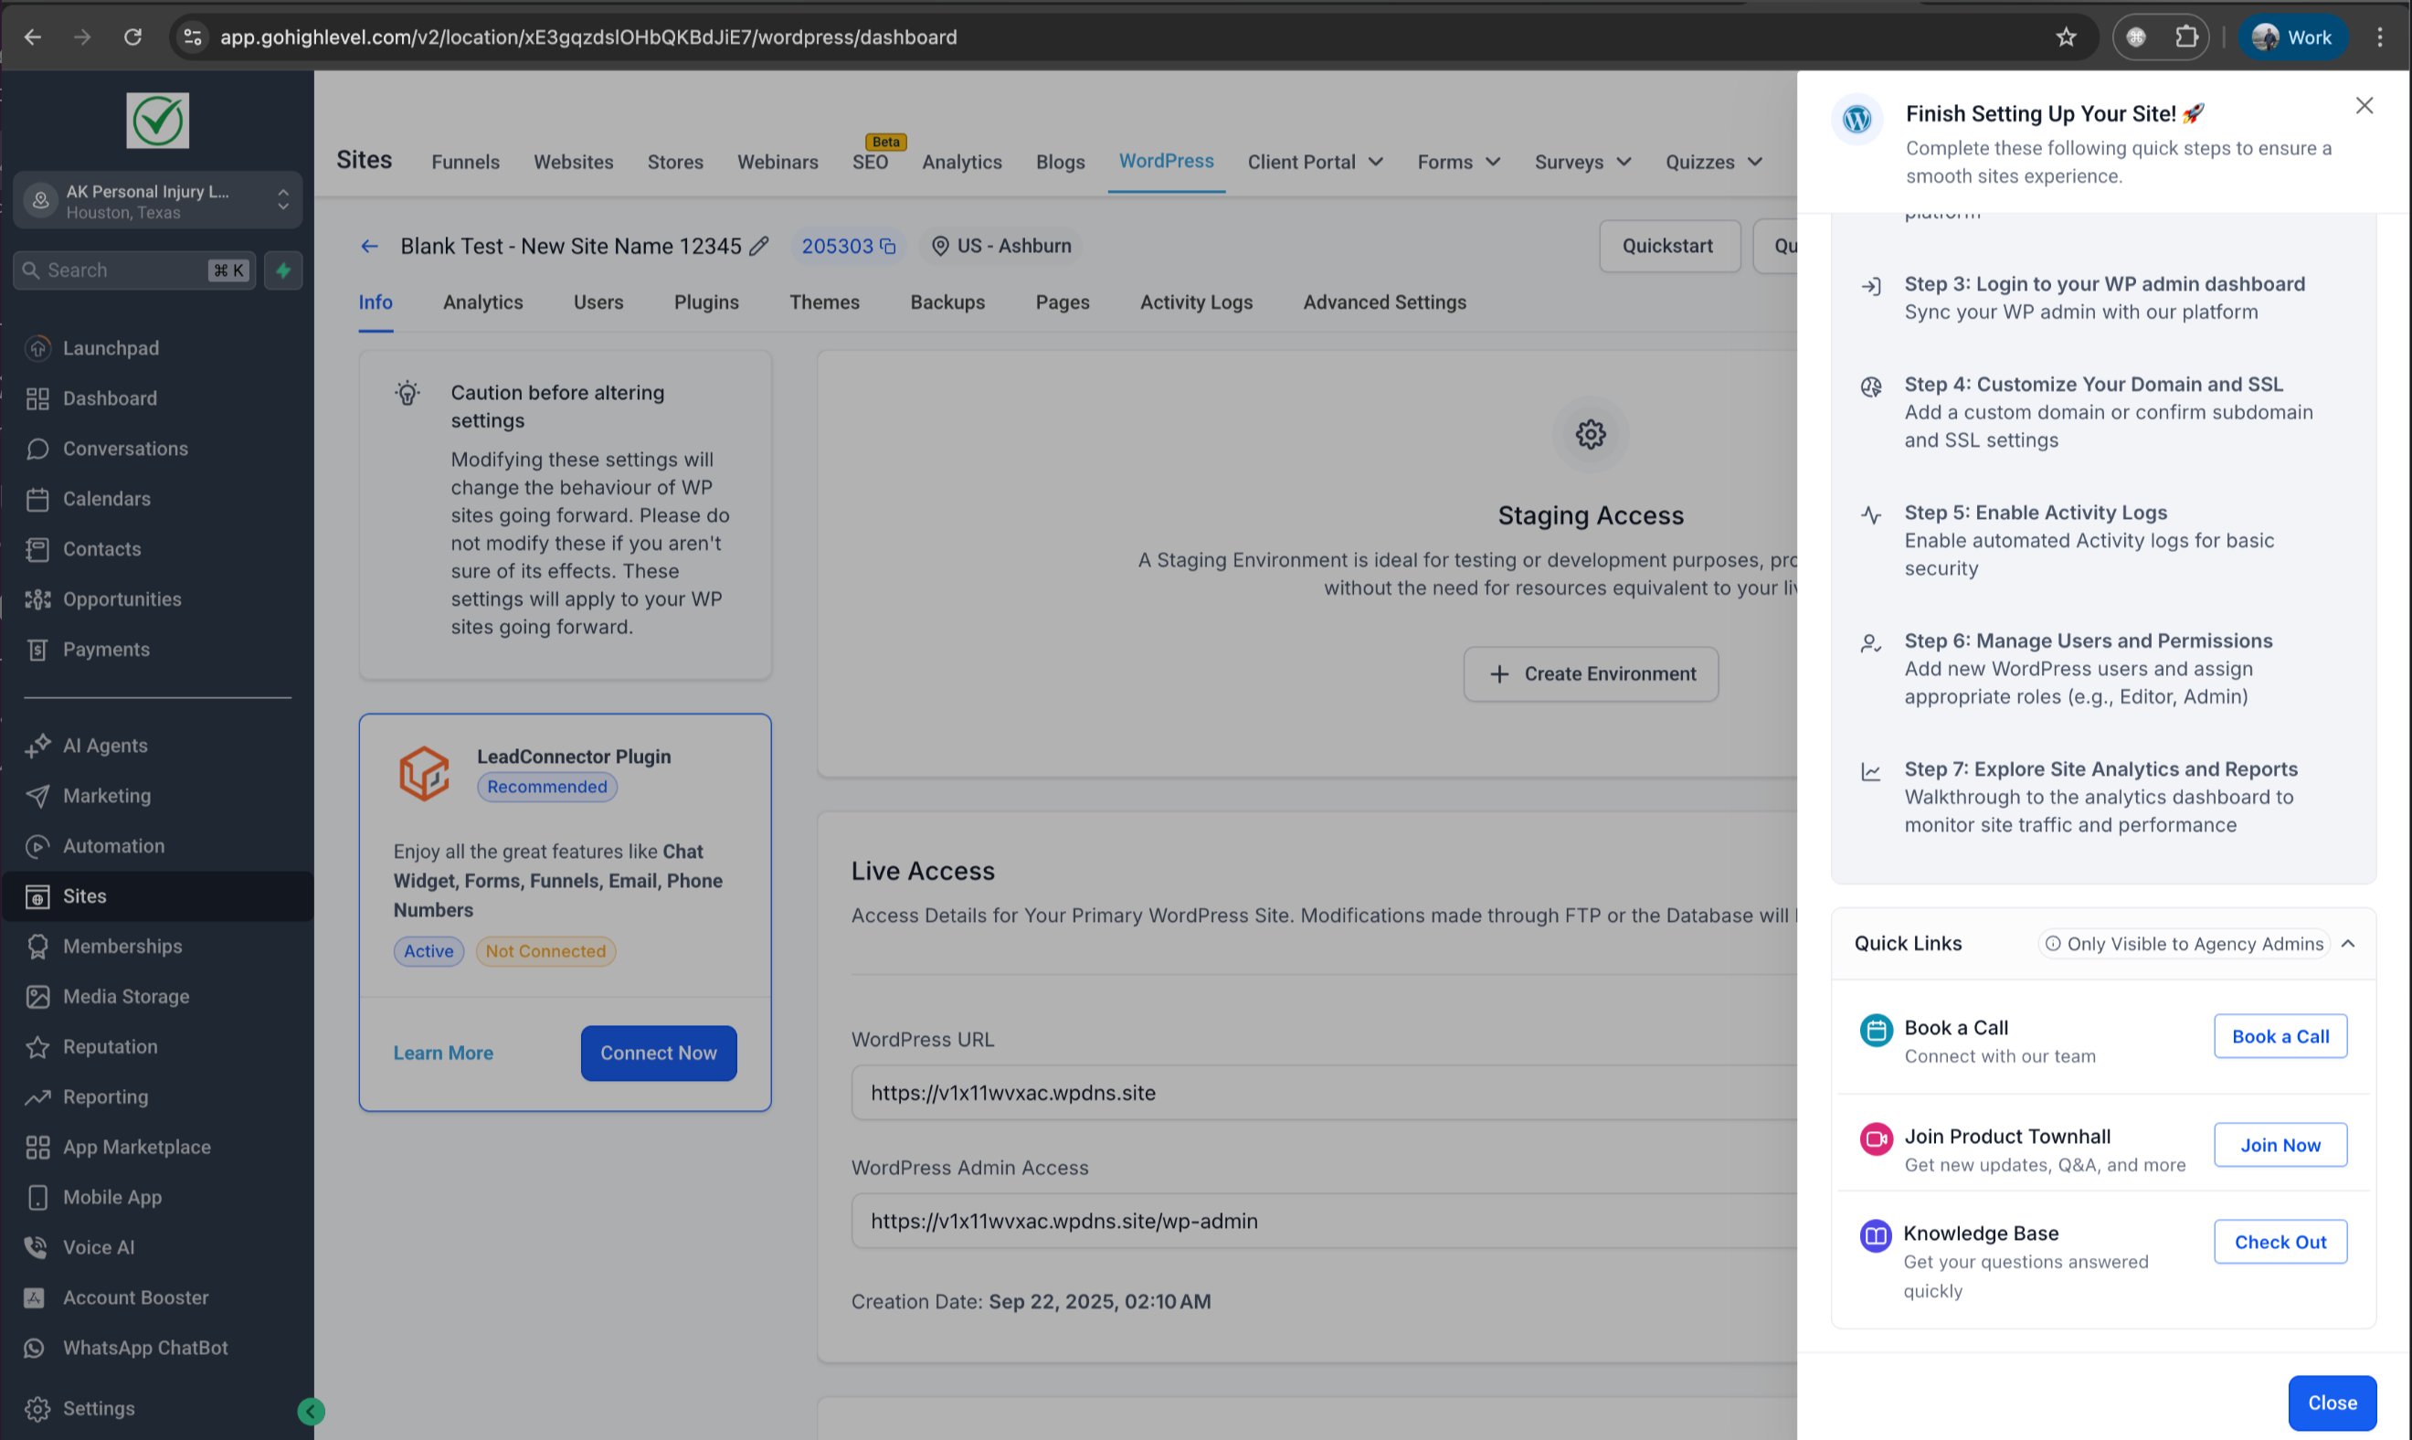Screen dimensions: 2412x1440
Task: Click the sidebar Search field
Action: (122, 270)
